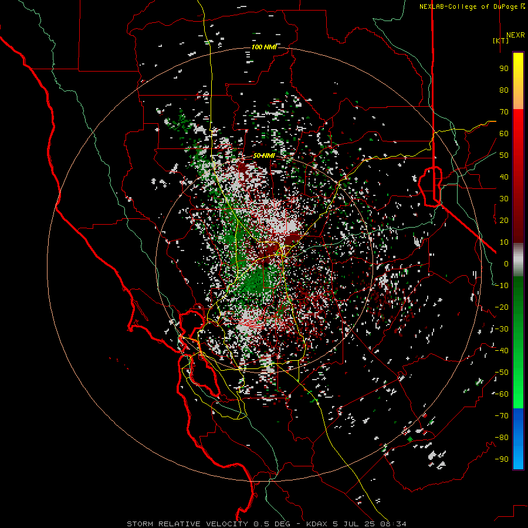Viewport: 528px width, 528px height.
Task: Click the -50 value on the velocity scale
Action: coord(502,373)
